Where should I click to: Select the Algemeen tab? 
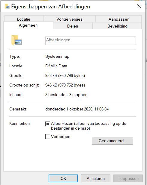point(28,25)
